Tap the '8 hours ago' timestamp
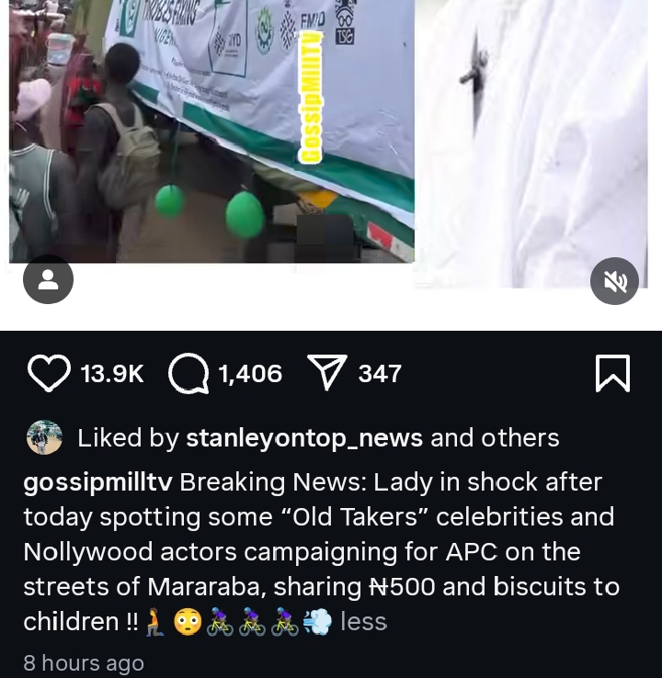662x678 pixels. tap(84, 663)
